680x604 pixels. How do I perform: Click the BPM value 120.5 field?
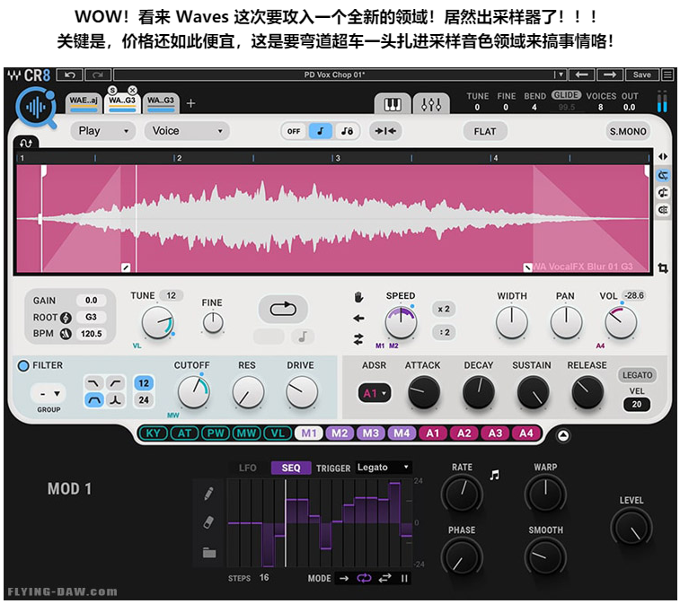(x=91, y=334)
